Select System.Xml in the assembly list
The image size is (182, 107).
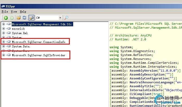[x=20, y=33]
